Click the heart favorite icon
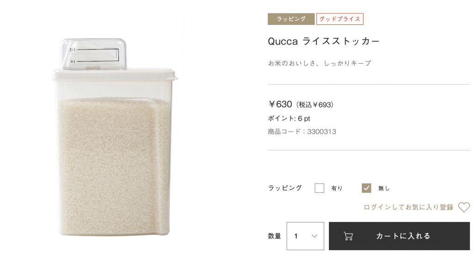Screen dimensions: 473x253 [464, 207]
